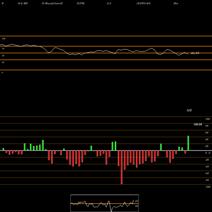Select the "SI & MR" header label
Image resolution: width=212 pixels, height=212 pixels.
point(22,3)
